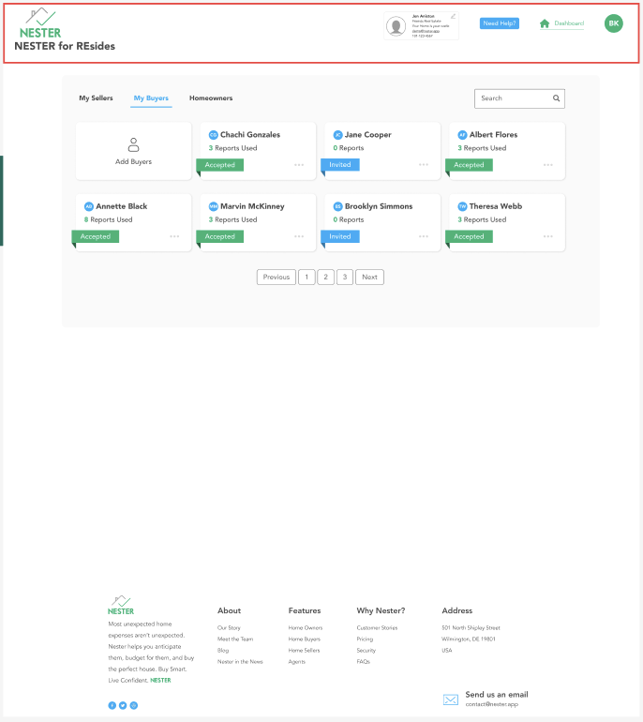The image size is (643, 722).
Task: Click Brooklyn Simmons's initials avatar
Action: pos(337,206)
